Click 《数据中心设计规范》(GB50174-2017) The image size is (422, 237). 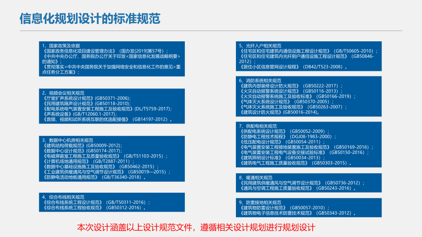[x=82, y=151]
